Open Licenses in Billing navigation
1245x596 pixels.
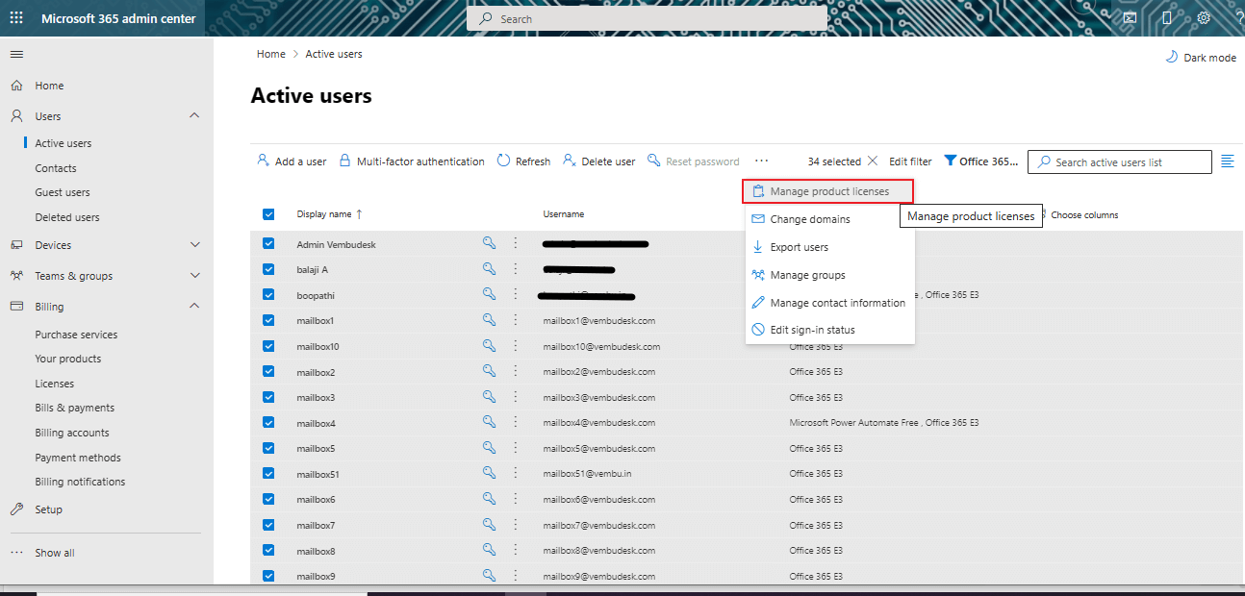point(55,384)
